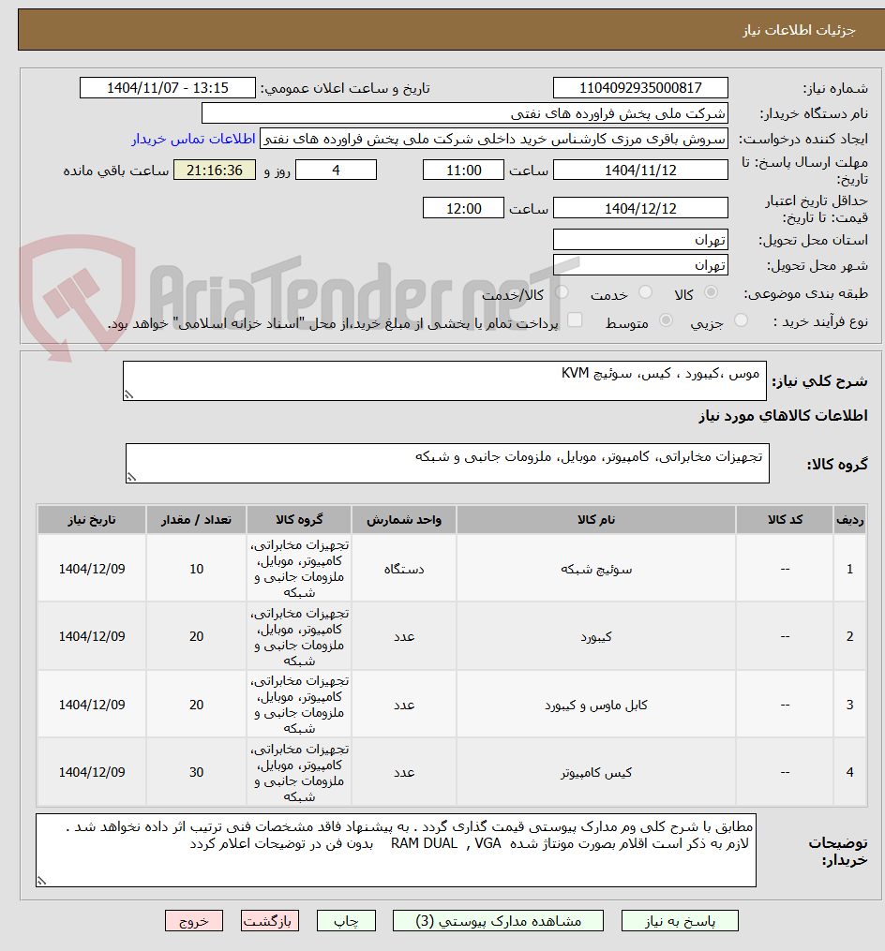The height and width of the screenshot is (951, 885).
Task: Click the response deadline date 1404/11/12
Action: pyautogui.click(x=640, y=170)
